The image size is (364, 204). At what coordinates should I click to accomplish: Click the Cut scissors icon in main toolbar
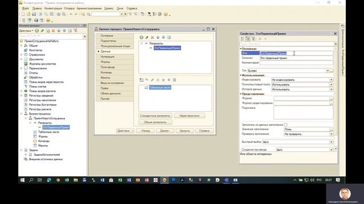(x=40, y=14)
